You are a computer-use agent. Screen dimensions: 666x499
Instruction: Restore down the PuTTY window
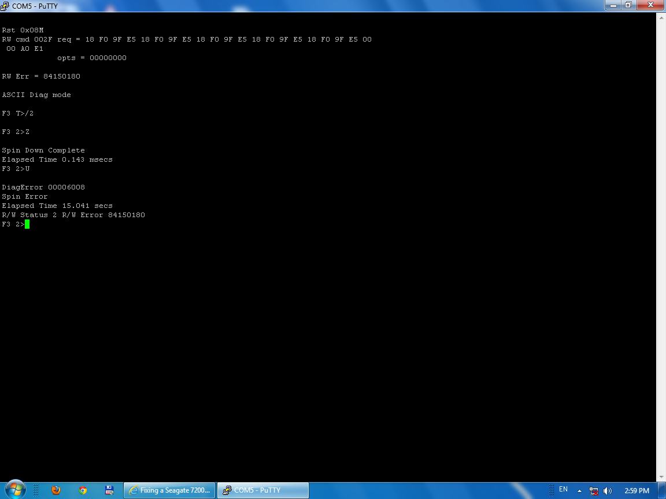coord(628,5)
